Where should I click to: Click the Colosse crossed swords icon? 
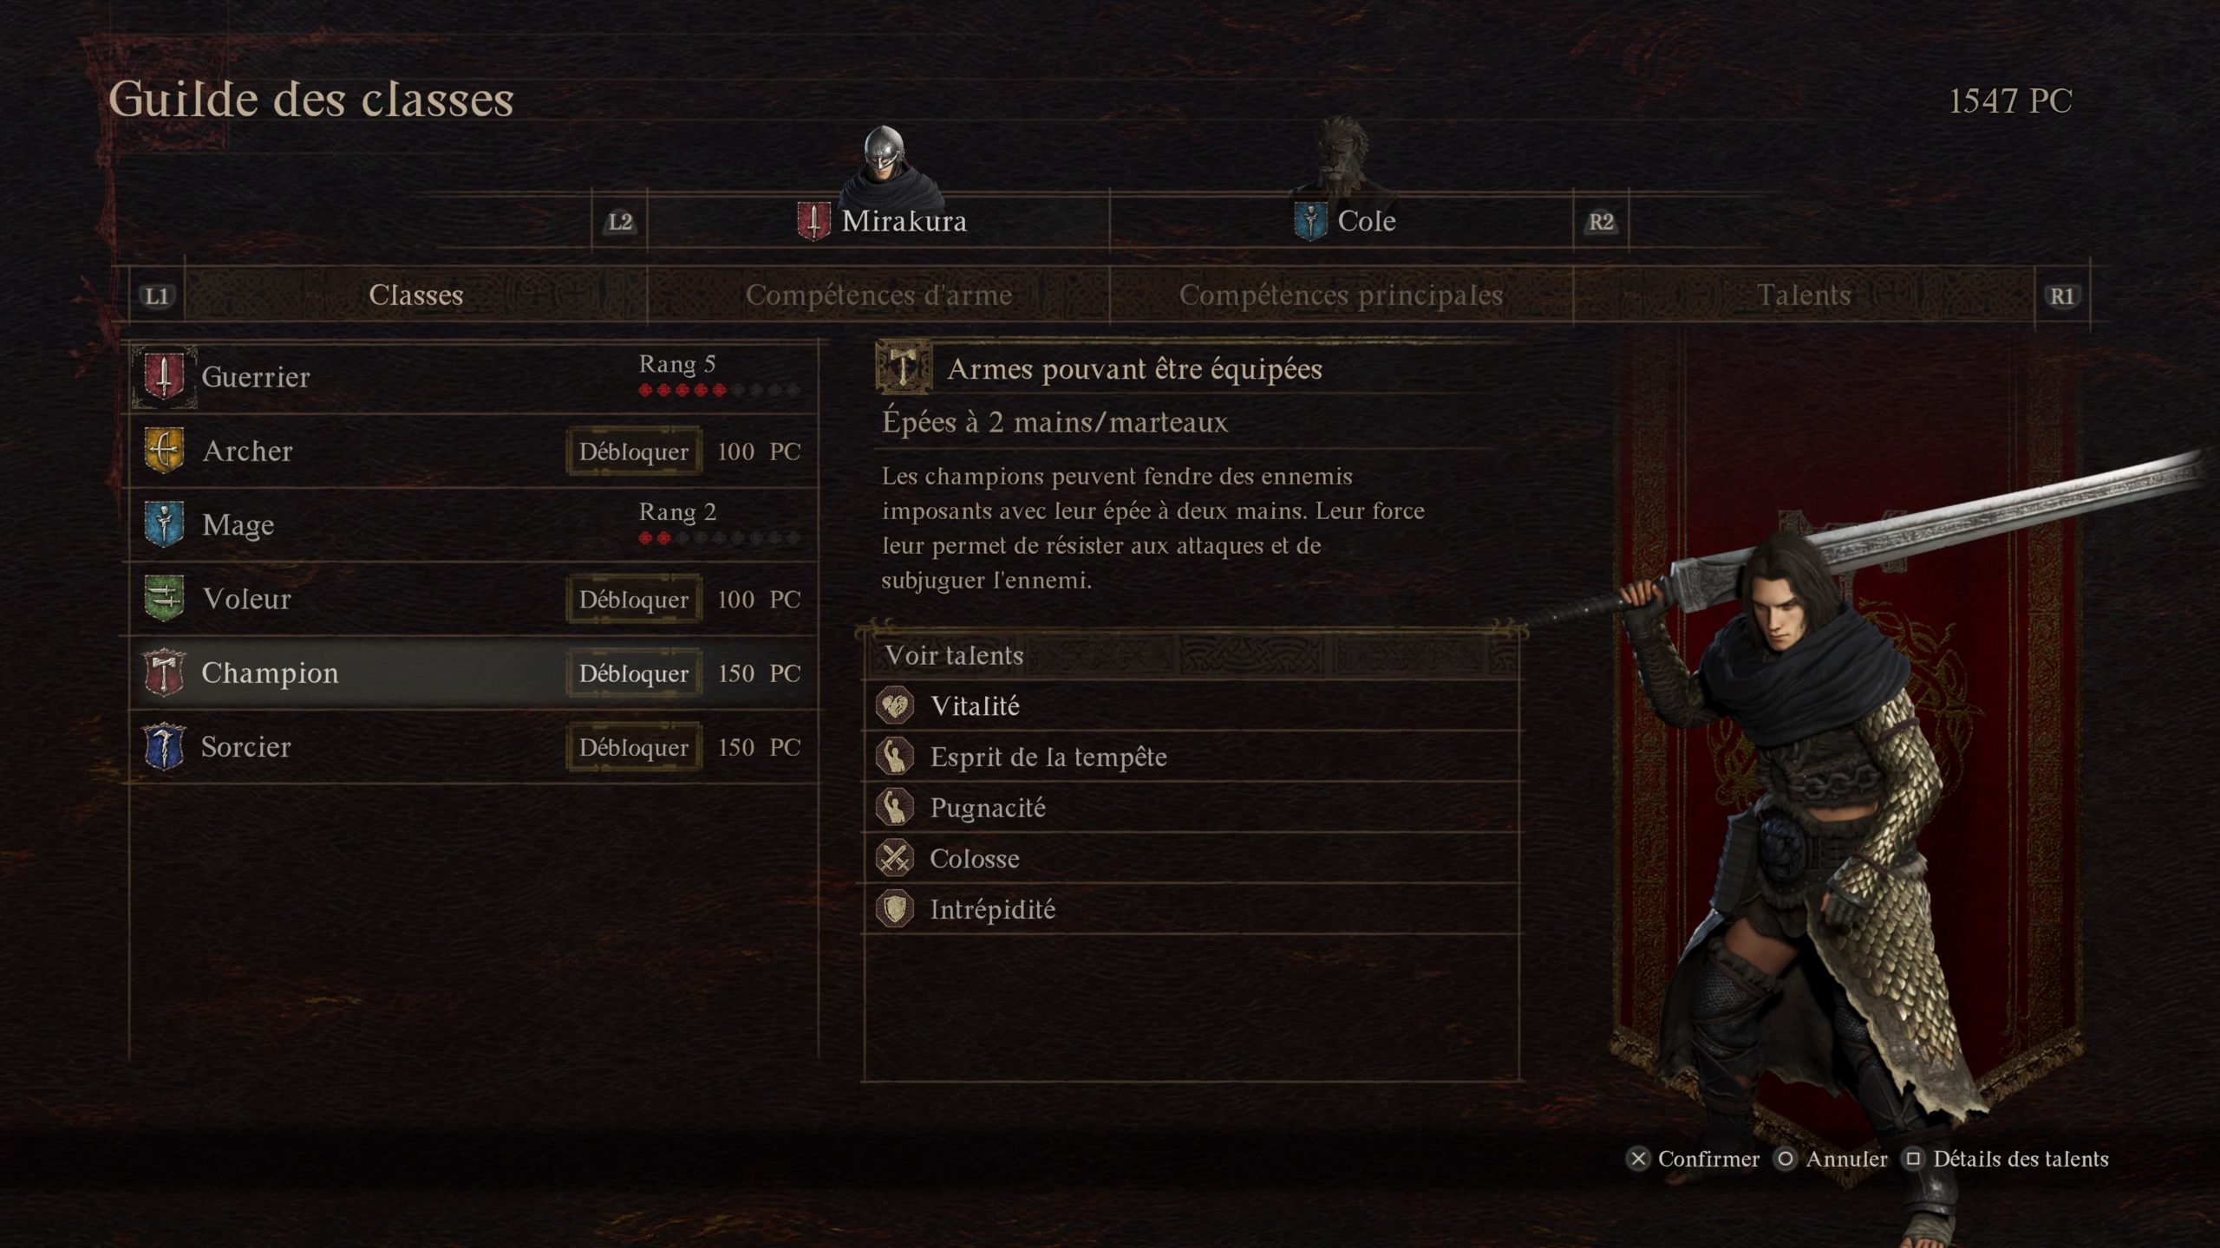(895, 858)
